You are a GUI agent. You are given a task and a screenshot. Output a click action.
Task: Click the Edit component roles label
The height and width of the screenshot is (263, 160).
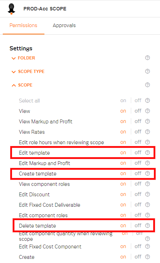[x=43, y=215]
